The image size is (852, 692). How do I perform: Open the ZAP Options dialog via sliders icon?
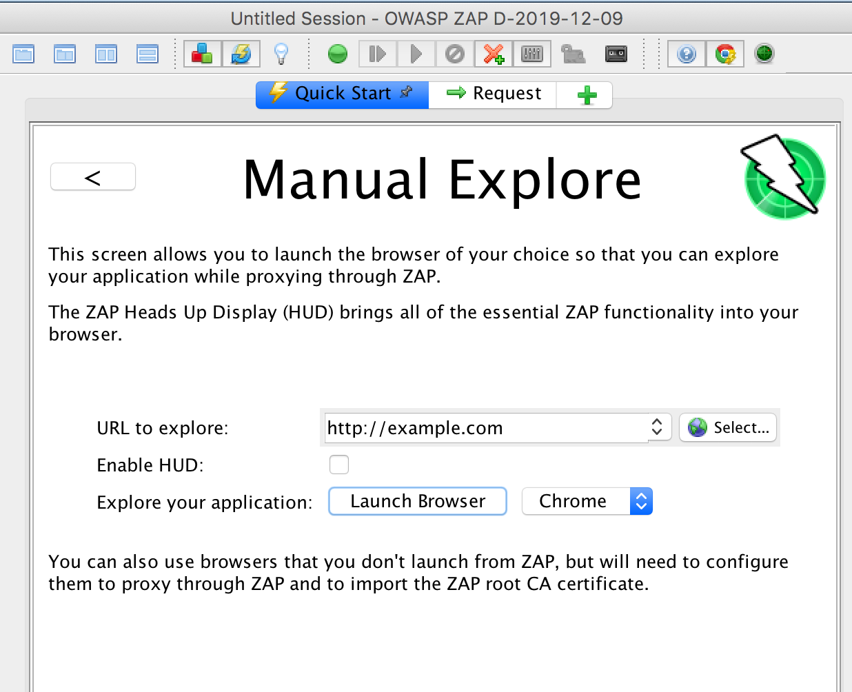click(532, 54)
